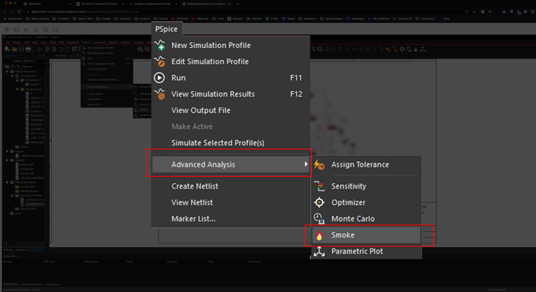Click the save icon in OrCAD toolbar

click(x=21, y=49)
